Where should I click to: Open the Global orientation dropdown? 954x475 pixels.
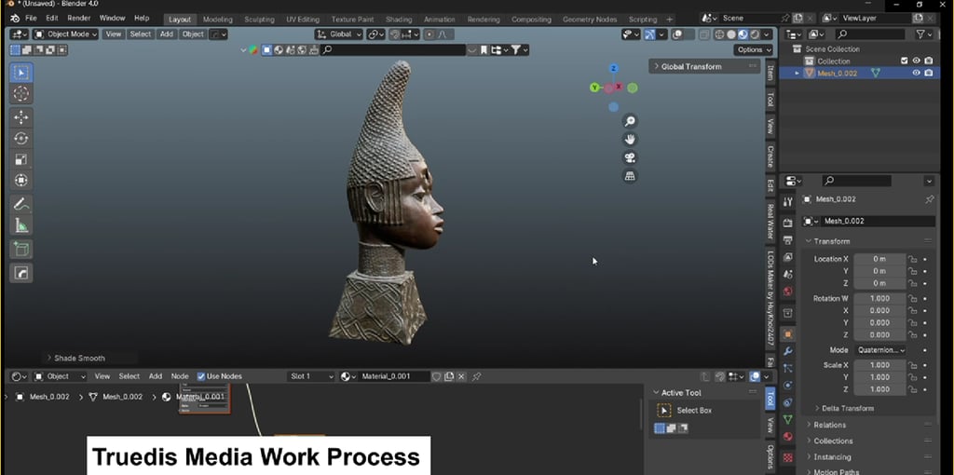click(339, 34)
